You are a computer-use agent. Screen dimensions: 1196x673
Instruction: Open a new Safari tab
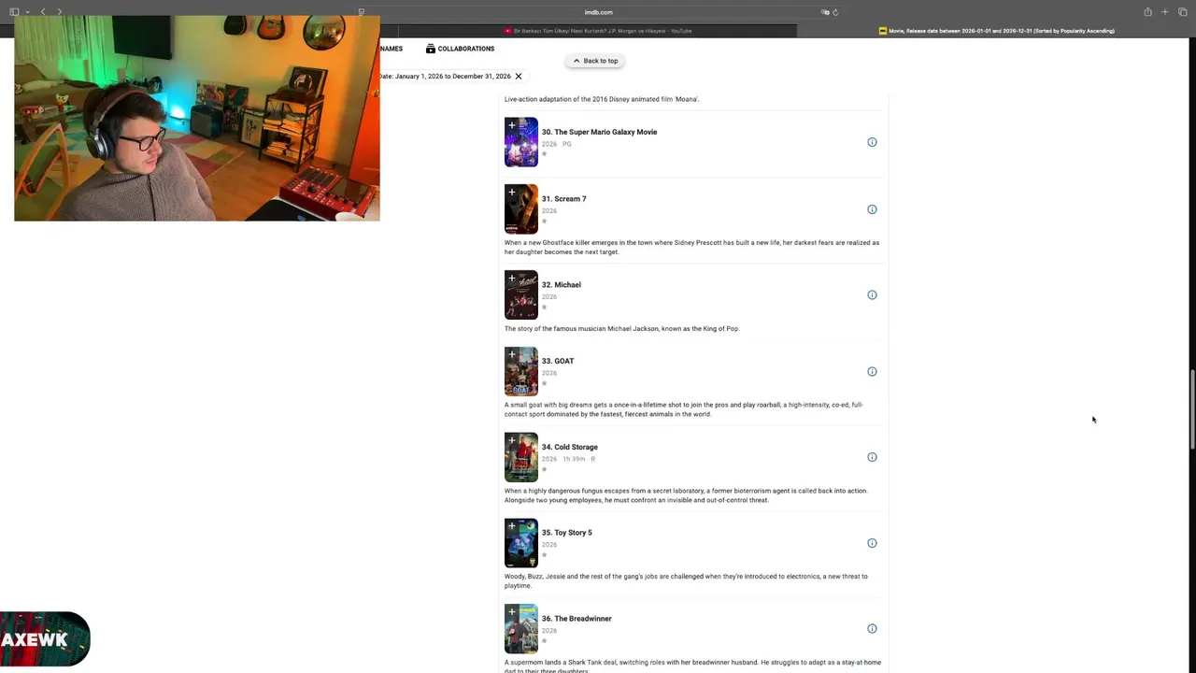point(1164,12)
